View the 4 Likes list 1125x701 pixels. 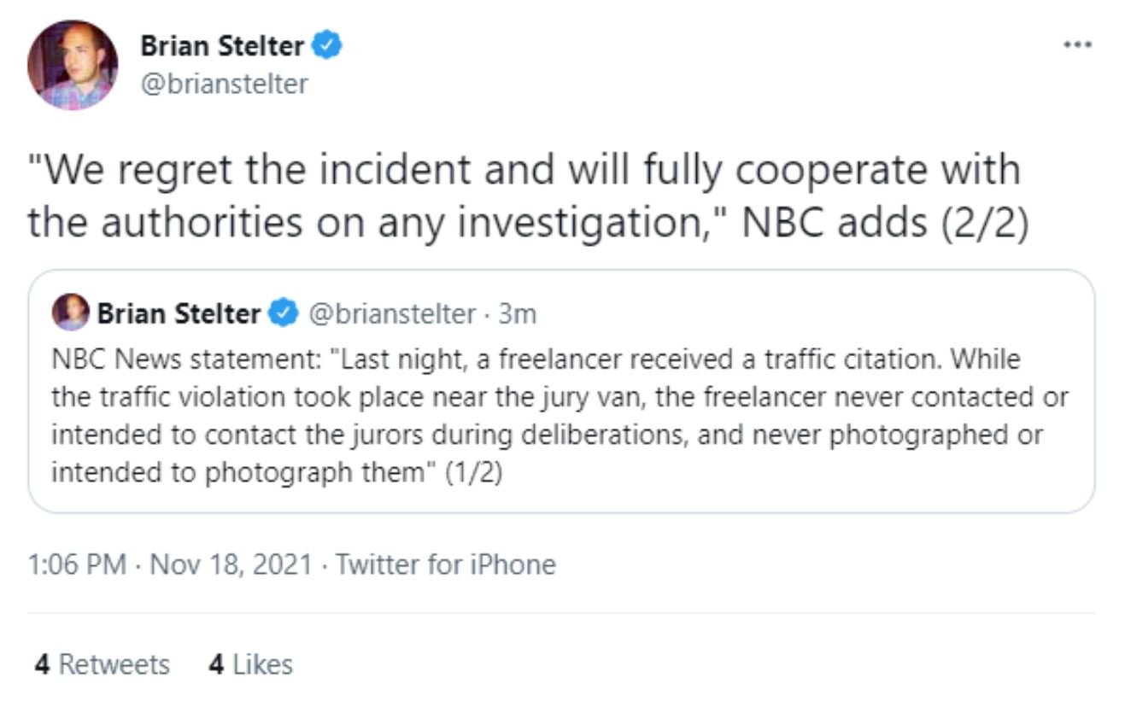point(250,664)
